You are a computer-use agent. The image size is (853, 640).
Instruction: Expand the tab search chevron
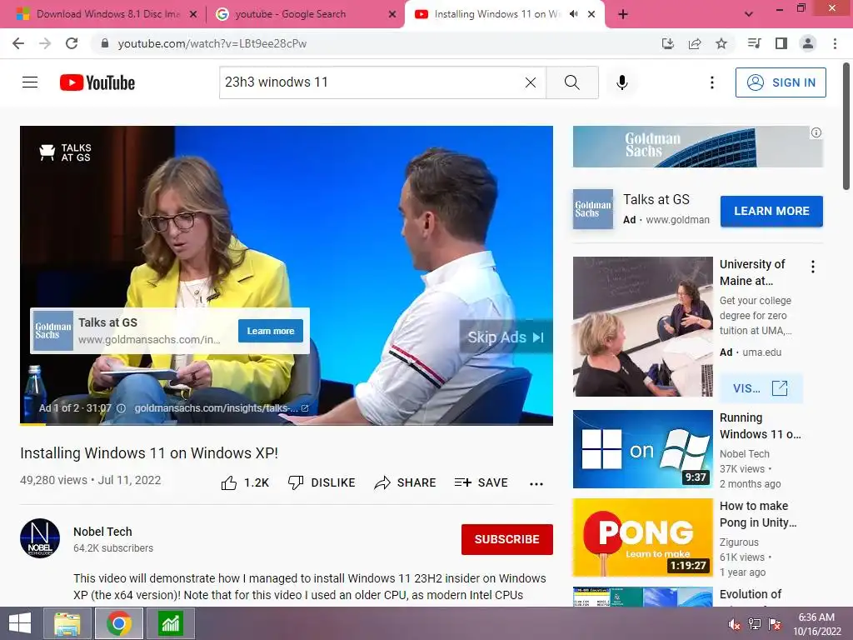click(x=749, y=14)
